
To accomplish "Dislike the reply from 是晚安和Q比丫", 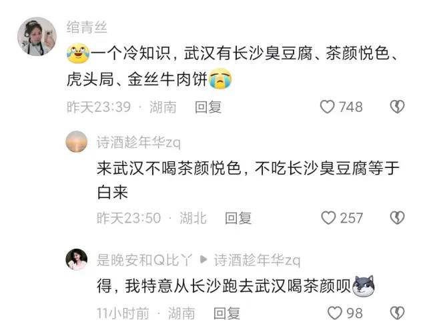I will pos(398,313).
